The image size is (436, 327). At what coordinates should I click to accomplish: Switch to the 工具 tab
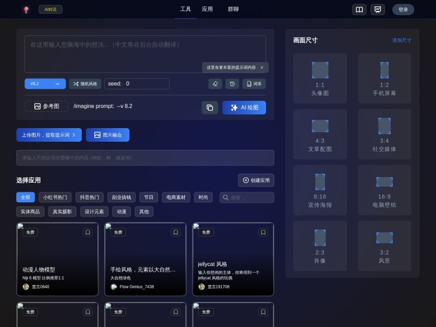tap(185, 9)
